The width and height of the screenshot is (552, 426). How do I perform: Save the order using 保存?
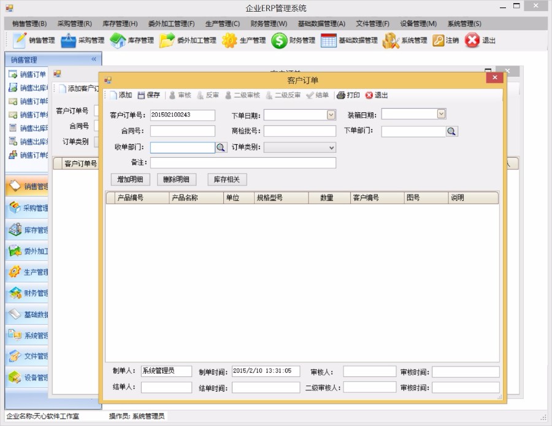coord(149,95)
